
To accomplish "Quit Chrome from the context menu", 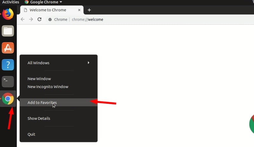I will click(58, 134).
